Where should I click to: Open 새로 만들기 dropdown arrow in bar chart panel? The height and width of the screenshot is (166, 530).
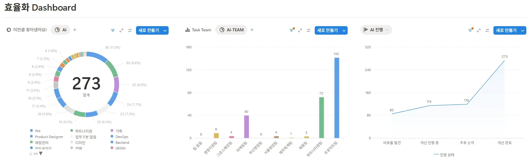point(344,30)
